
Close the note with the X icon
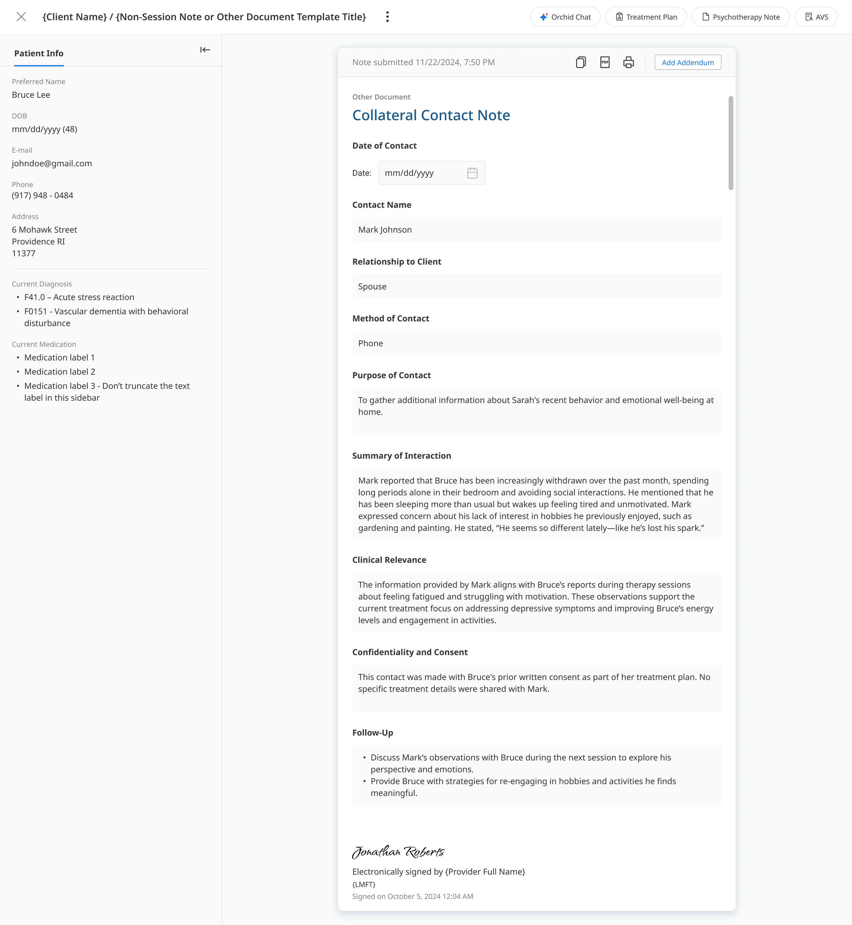click(x=21, y=17)
